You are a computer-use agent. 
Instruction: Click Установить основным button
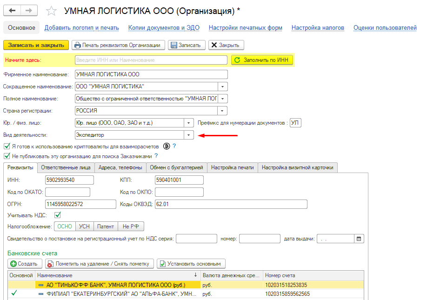[191, 264]
